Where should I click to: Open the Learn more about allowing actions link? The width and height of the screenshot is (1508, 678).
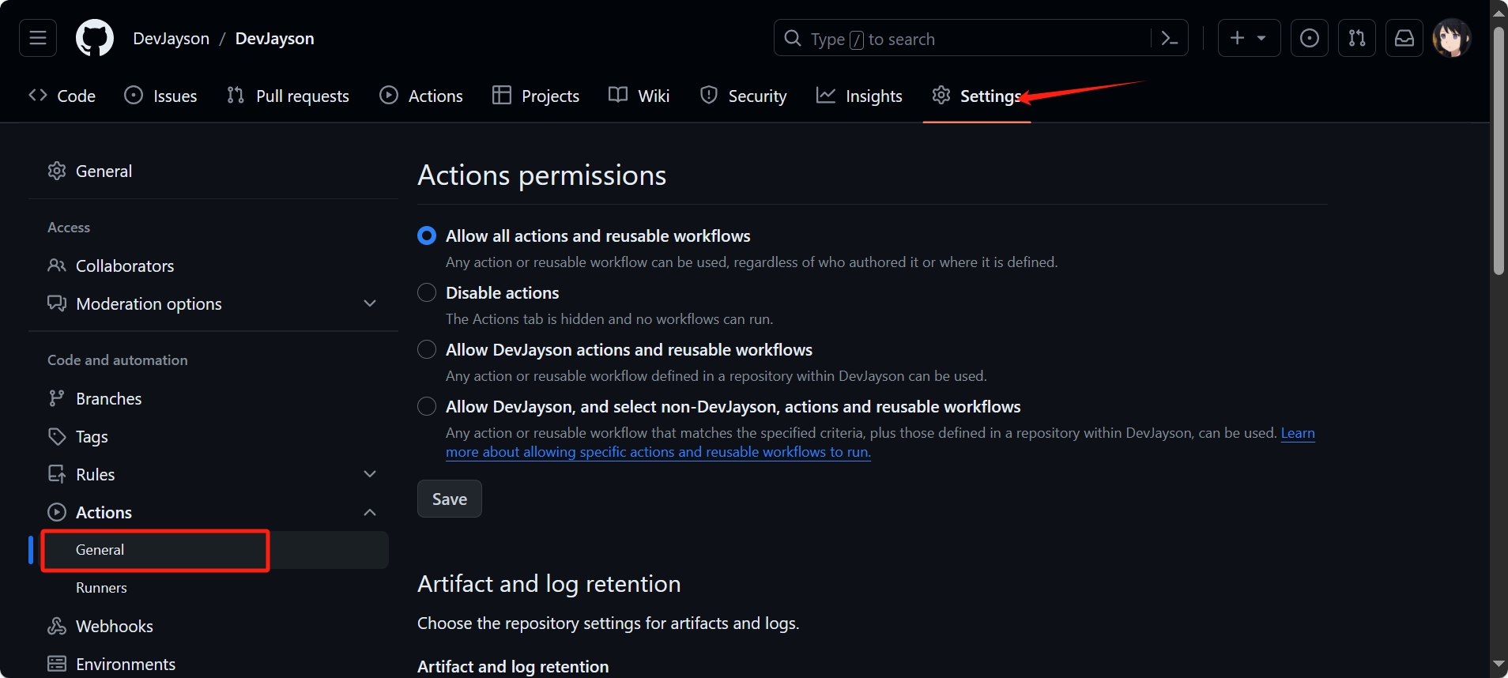click(x=658, y=452)
